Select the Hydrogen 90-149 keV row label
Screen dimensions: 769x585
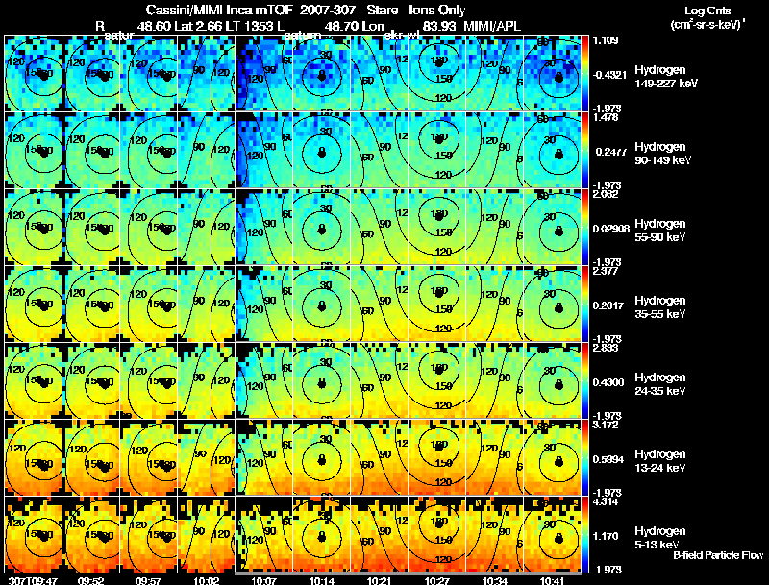(662, 154)
